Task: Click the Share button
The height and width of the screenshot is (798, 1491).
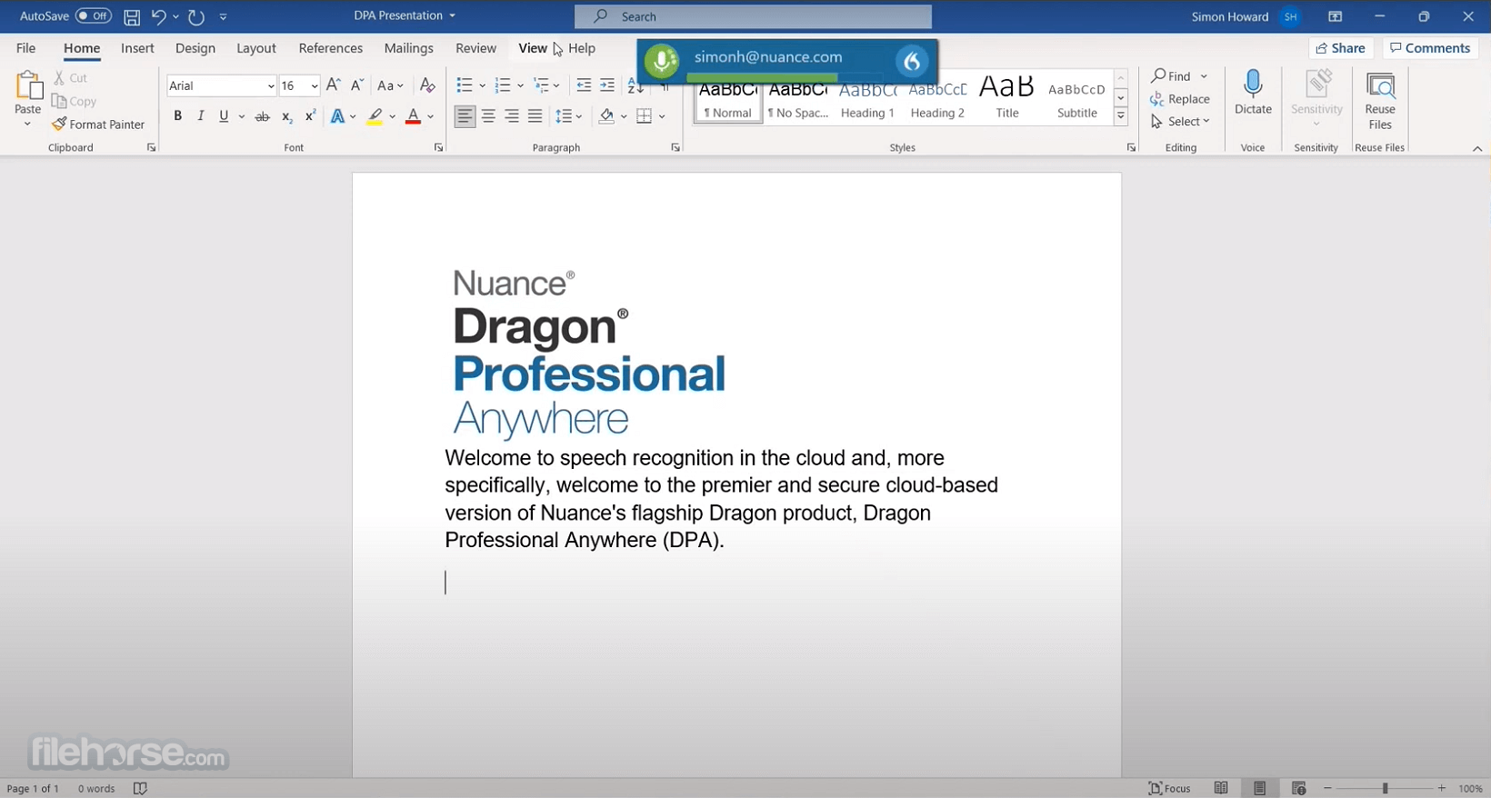Action: [x=1341, y=48]
